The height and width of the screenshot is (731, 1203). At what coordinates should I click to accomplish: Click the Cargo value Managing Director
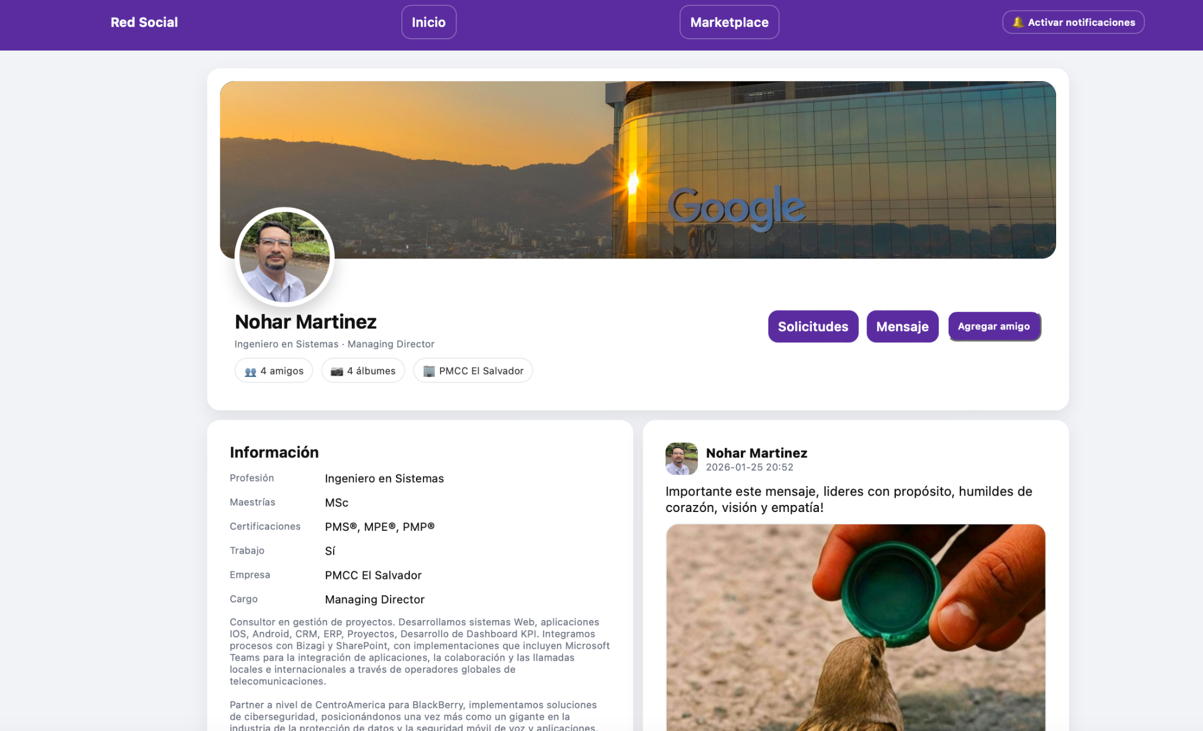(374, 599)
